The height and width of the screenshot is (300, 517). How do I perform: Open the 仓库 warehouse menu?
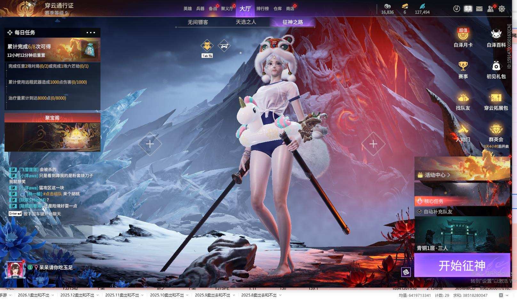[x=278, y=9]
